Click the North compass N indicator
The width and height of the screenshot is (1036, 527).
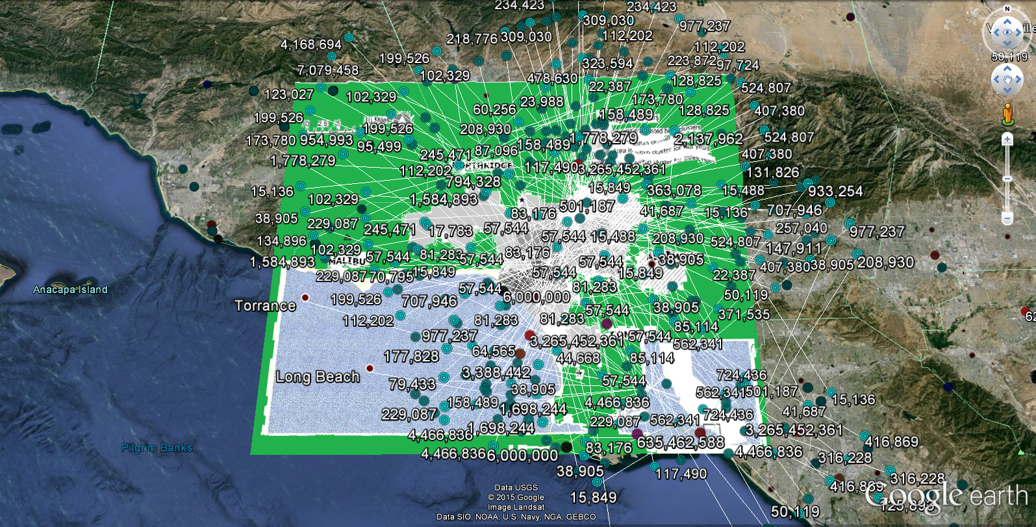point(1007,9)
